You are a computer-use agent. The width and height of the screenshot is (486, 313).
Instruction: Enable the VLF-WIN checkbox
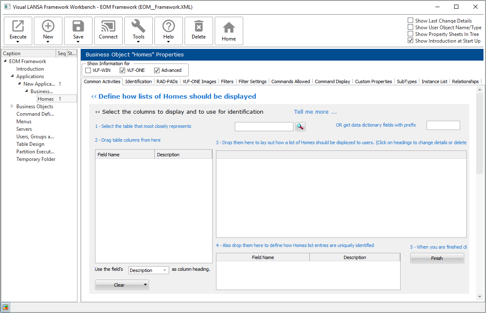[88, 70]
